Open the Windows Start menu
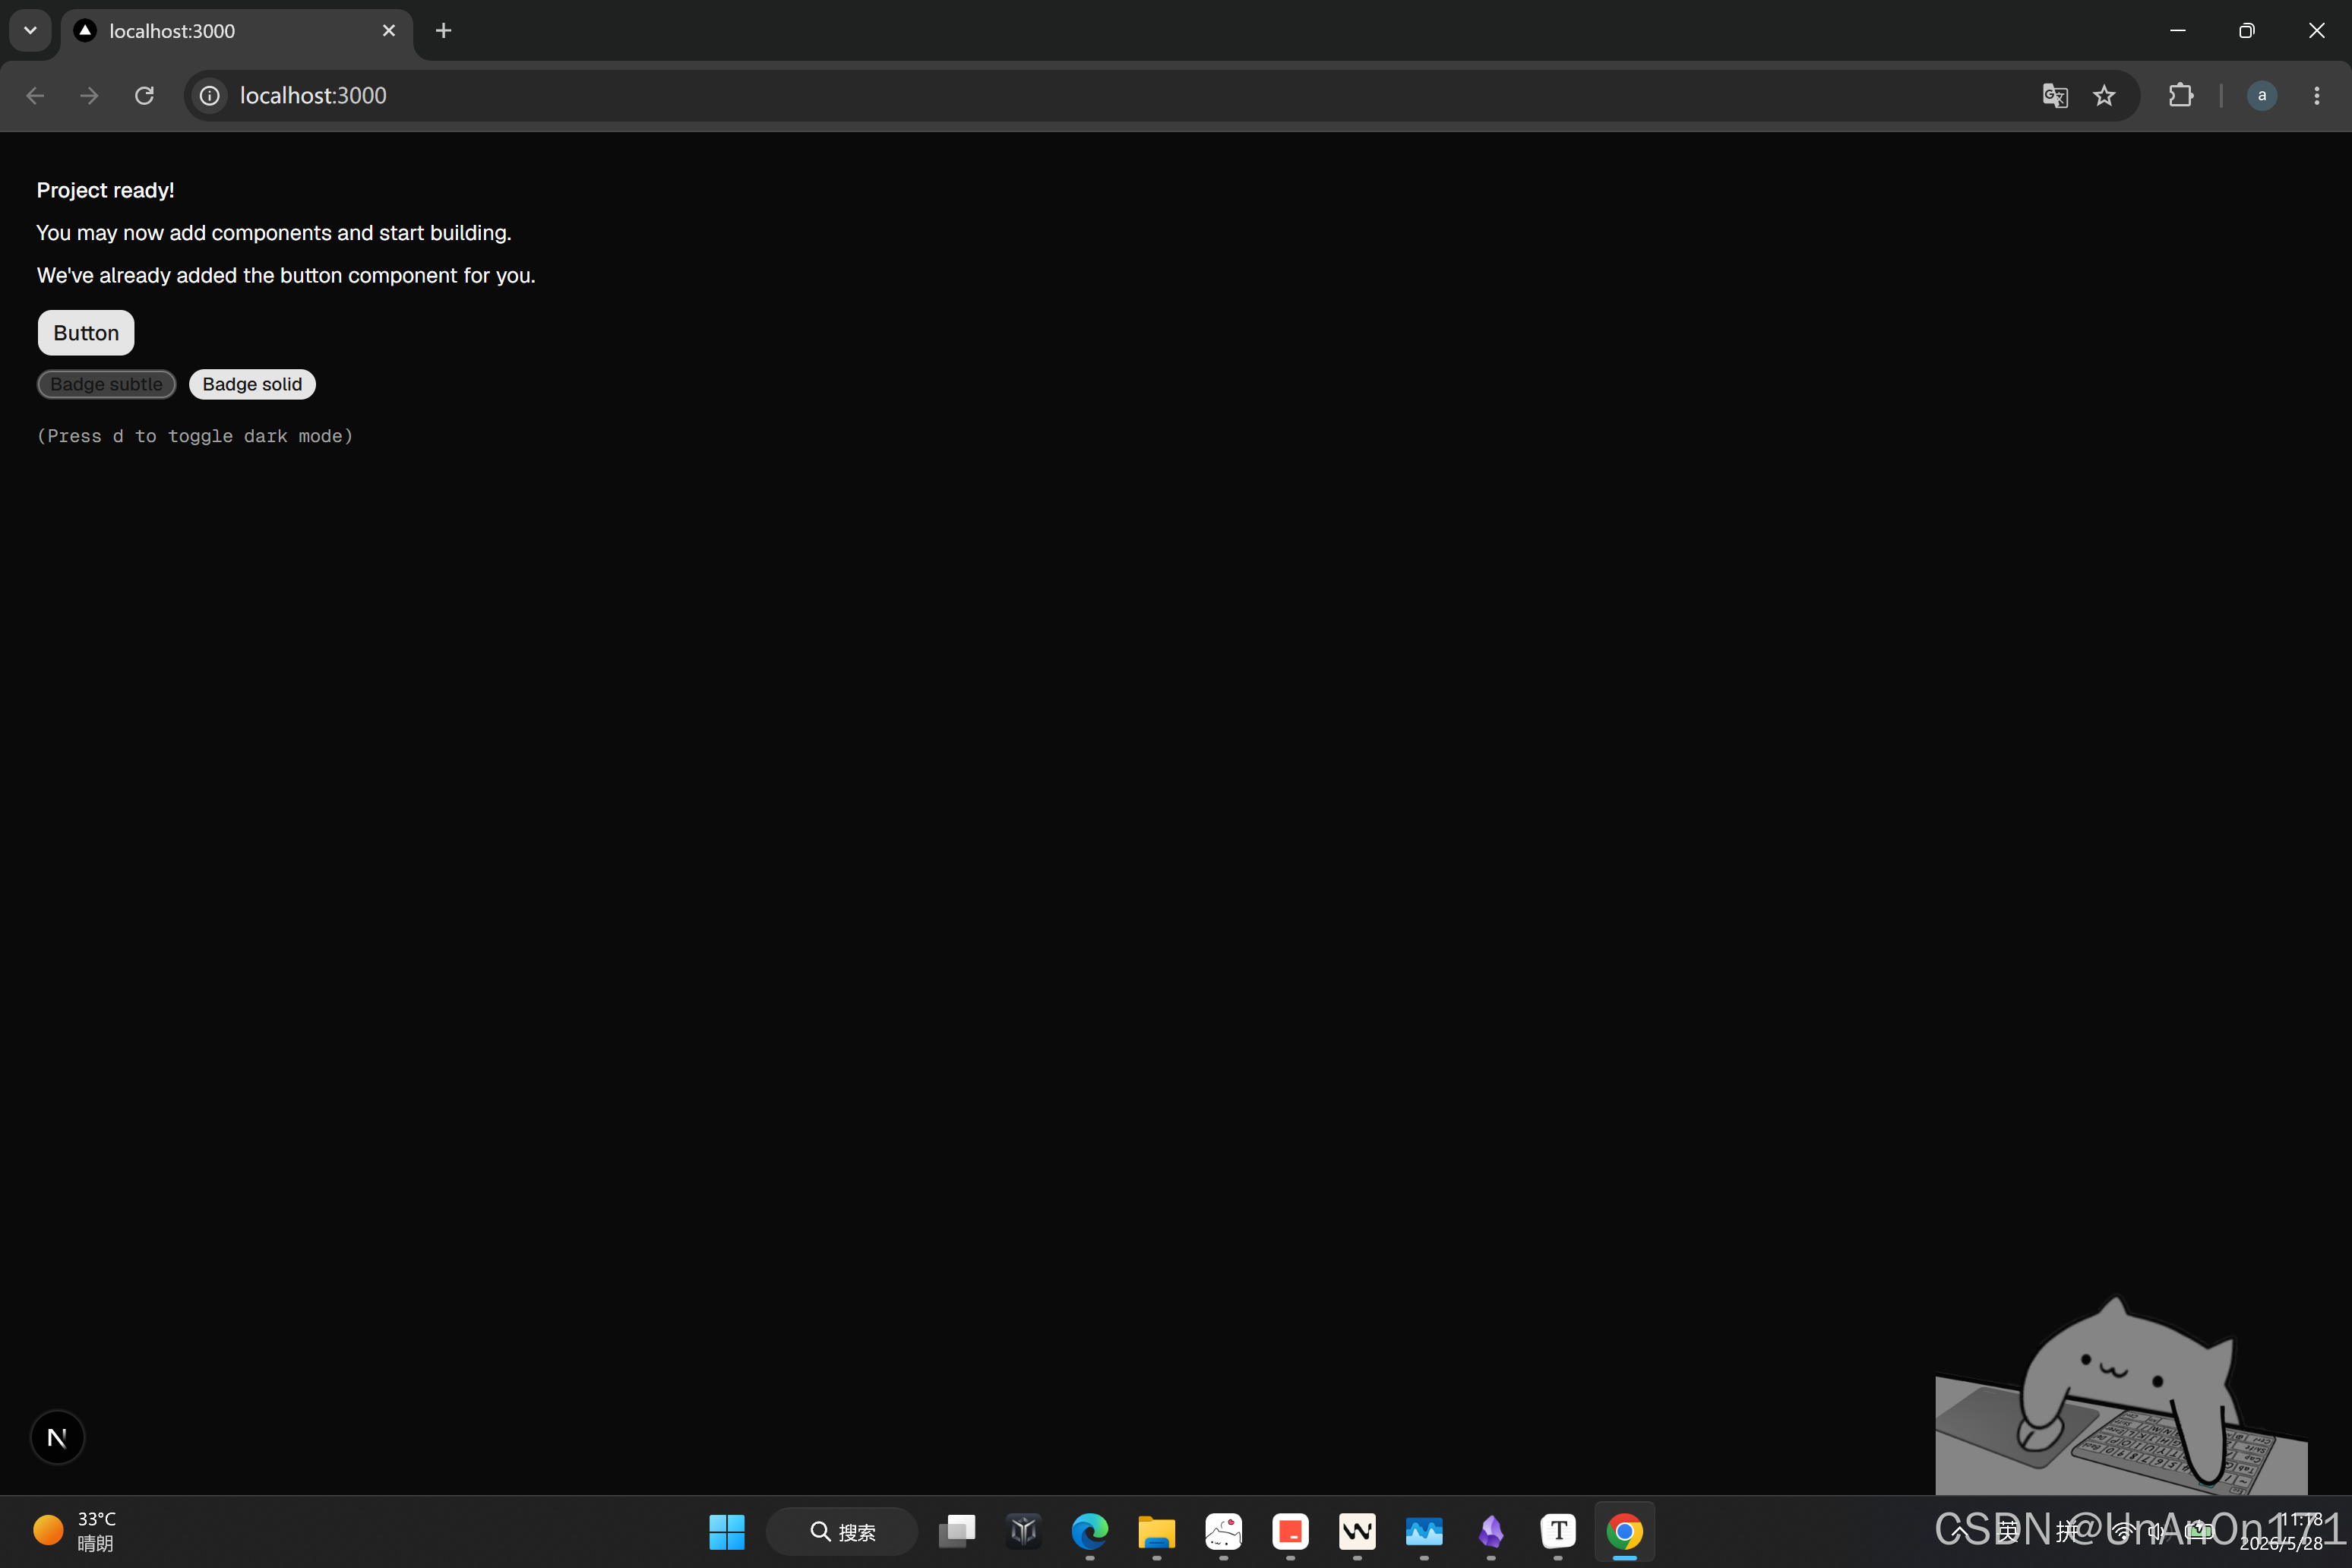 point(727,1531)
